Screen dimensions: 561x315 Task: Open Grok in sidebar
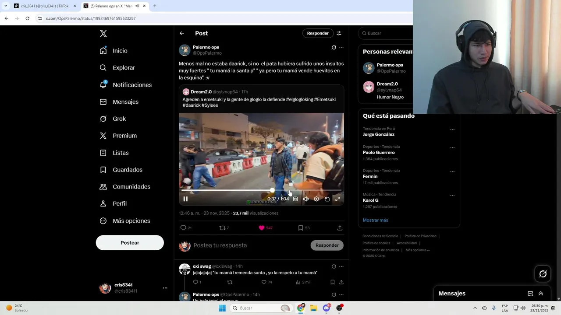click(x=113, y=119)
